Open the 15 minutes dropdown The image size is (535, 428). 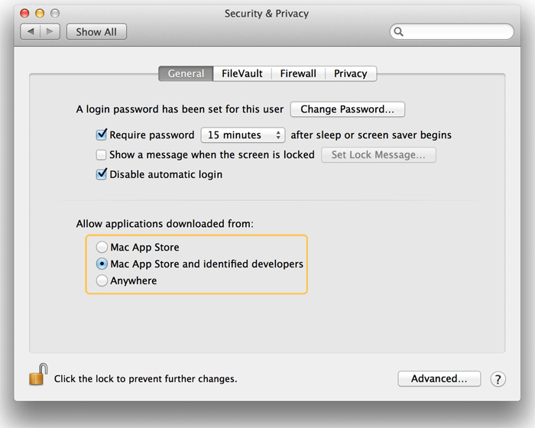(243, 135)
